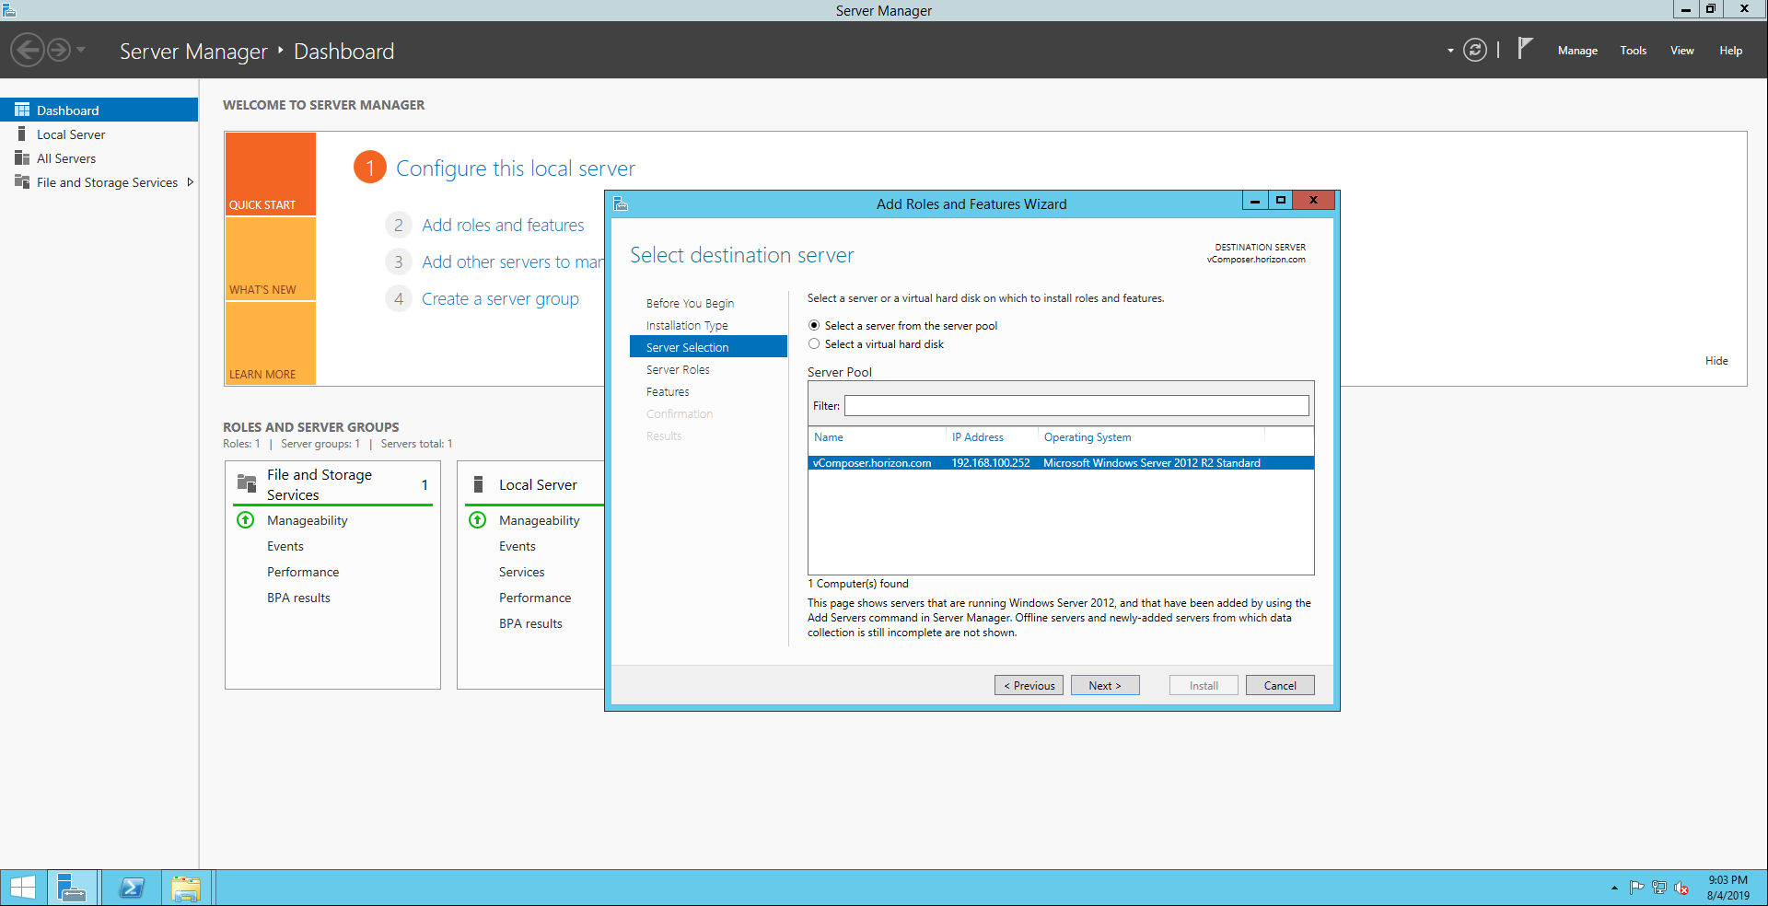
Task: Expand File and Storage Services arrow
Action: tap(191, 182)
